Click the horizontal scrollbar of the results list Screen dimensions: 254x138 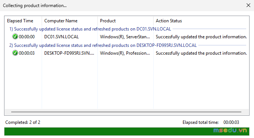point(126,112)
